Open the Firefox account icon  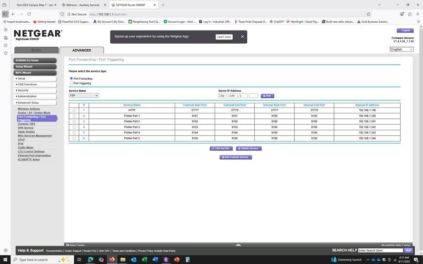tap(402, 14)
